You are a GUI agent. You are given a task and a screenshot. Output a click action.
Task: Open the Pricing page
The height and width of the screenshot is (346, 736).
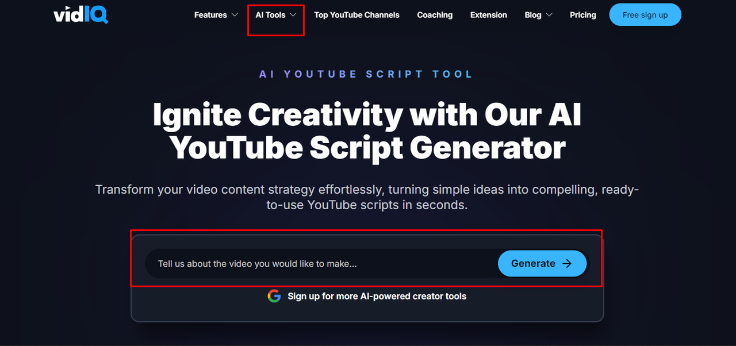click(x=583, y=15)
